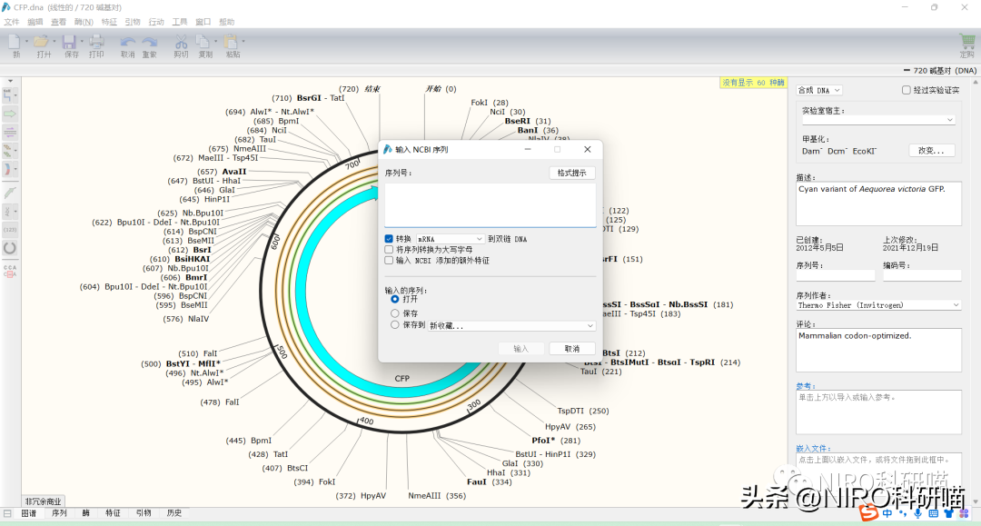This screenshot has height=526, width=981.
Task: Click the Print (打印) printer icon
Action: click(96, 42)
